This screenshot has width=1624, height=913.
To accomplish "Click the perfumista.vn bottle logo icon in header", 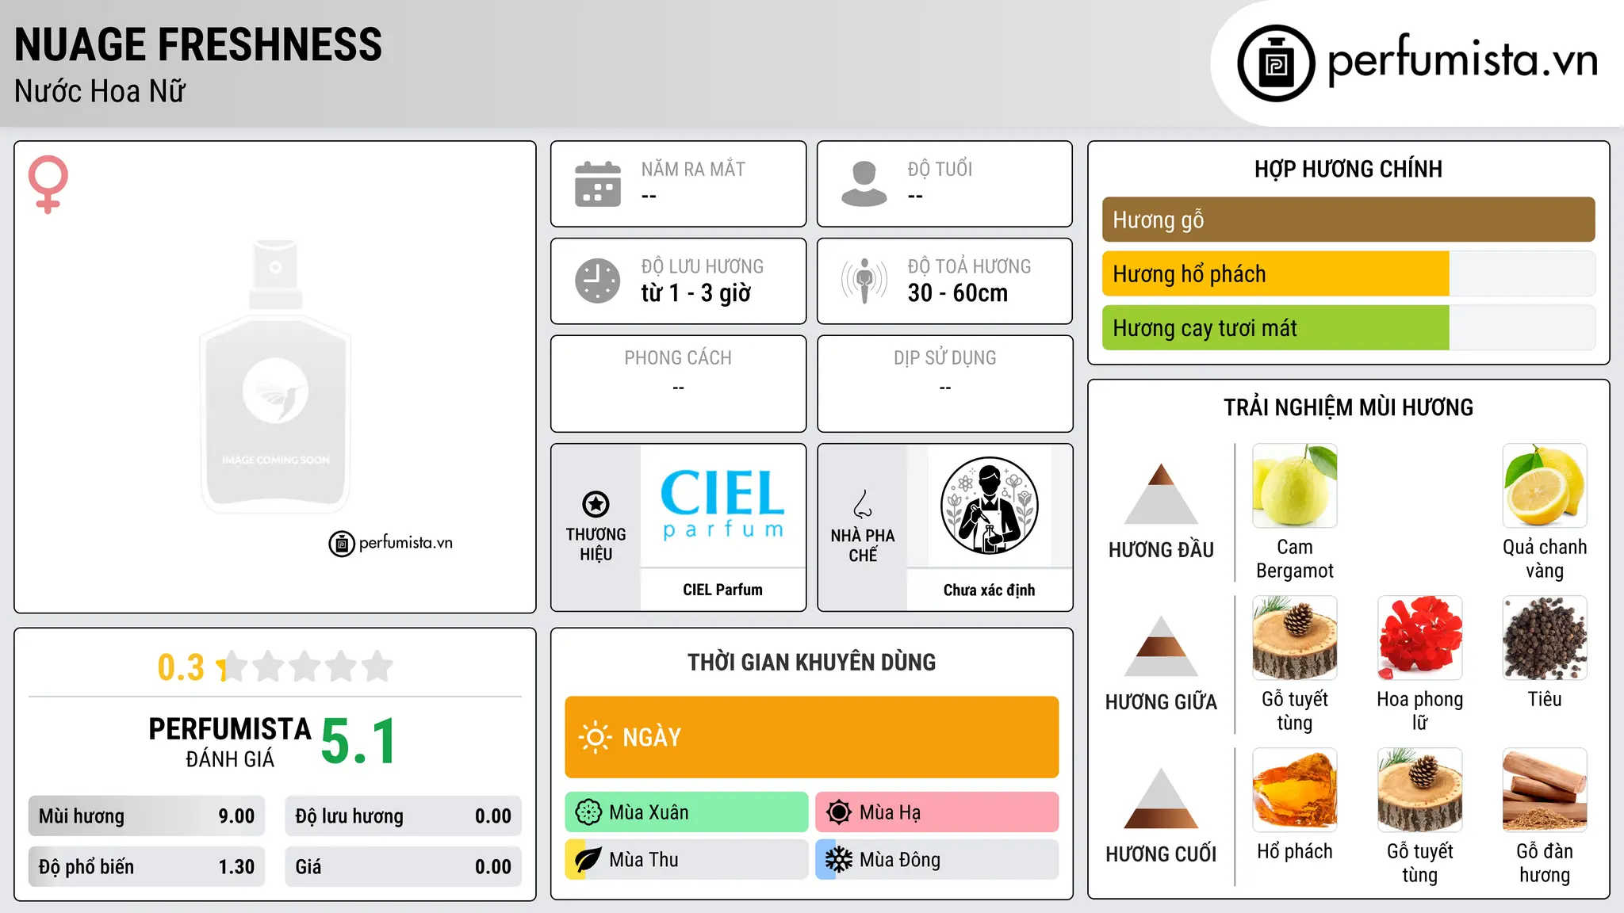I will pos(1276,63).
